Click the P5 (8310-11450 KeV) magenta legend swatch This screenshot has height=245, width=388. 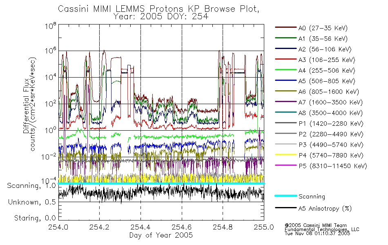pyautogui.click(x=286, y=165)
